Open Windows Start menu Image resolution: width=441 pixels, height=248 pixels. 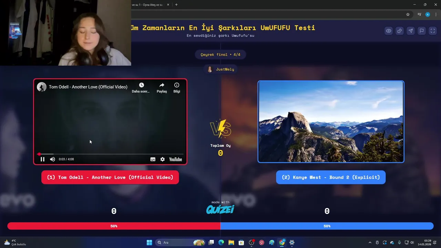149,242
